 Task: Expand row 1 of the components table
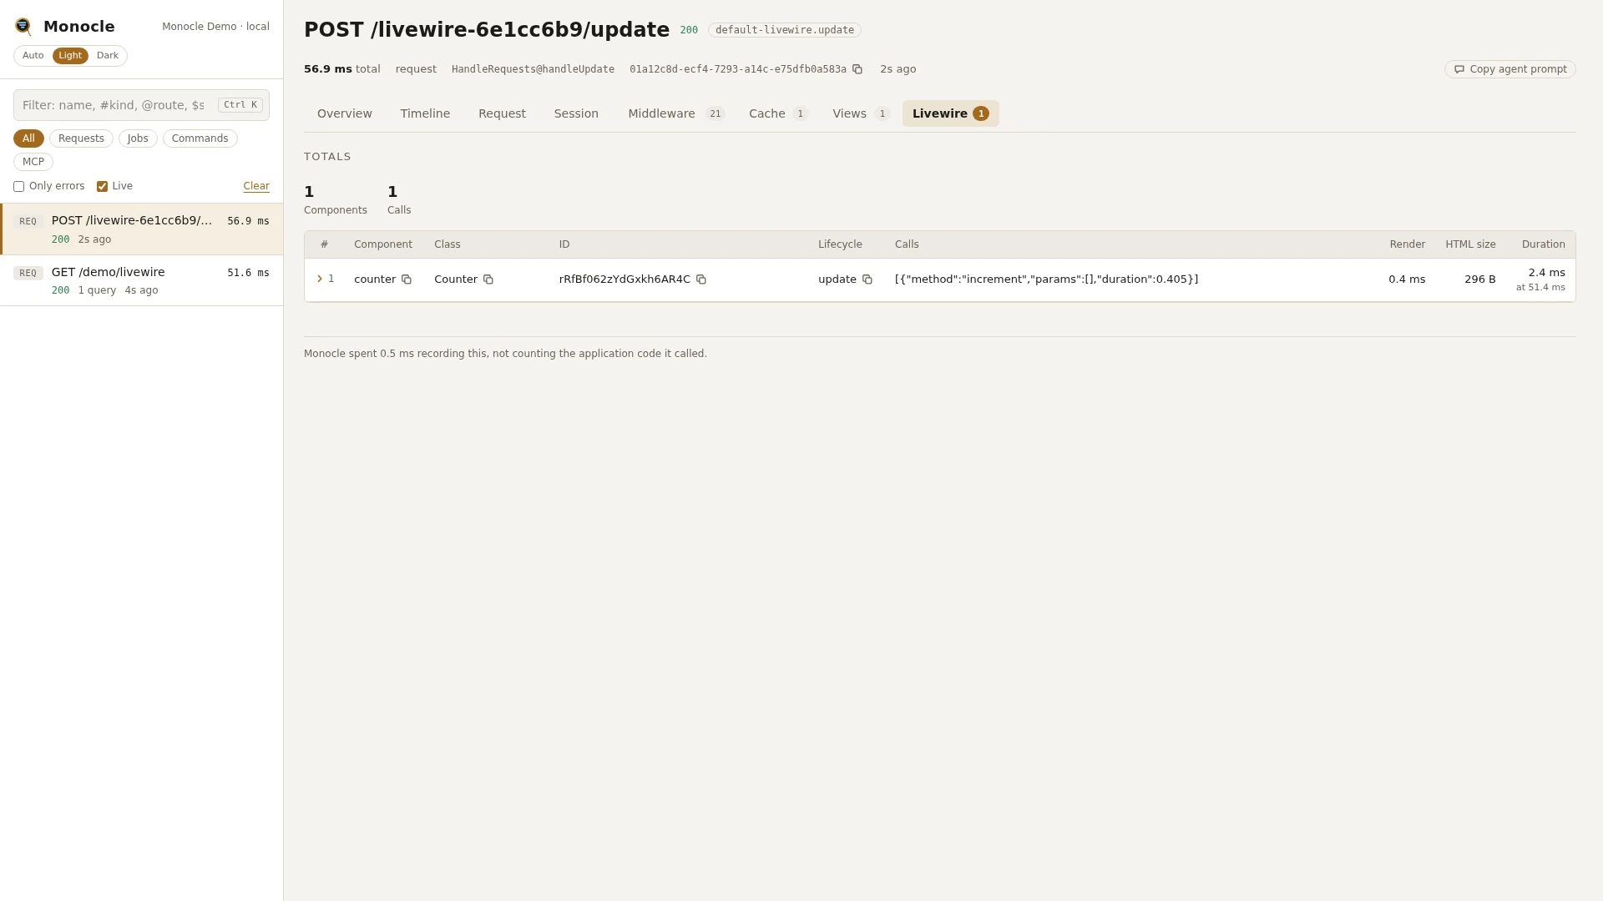coord(320,279)
